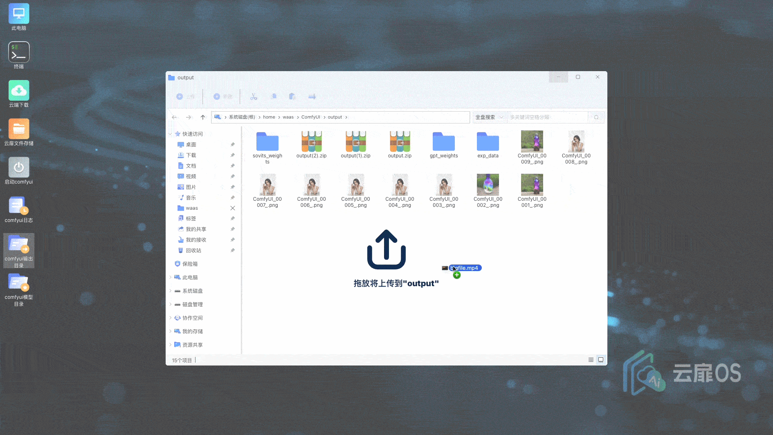Expand the 系统磁盘 tree node
This screenshot has width=773, height=435.
[x=171, y=291]
